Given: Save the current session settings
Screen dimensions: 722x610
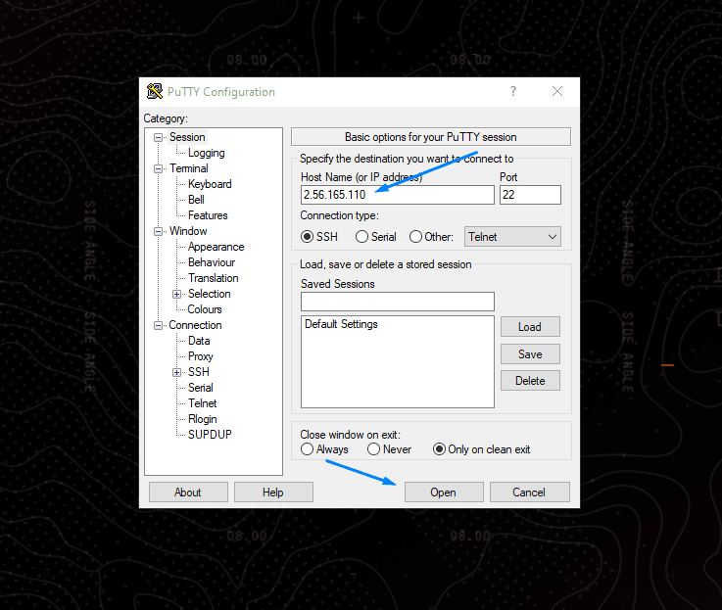Looking at the screenshot, I should [x=530, y=354].
